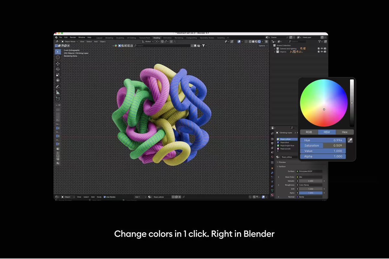Open the Modifiers wrench properties tab
The image size is (389, 259).
[x=272, y=173]
